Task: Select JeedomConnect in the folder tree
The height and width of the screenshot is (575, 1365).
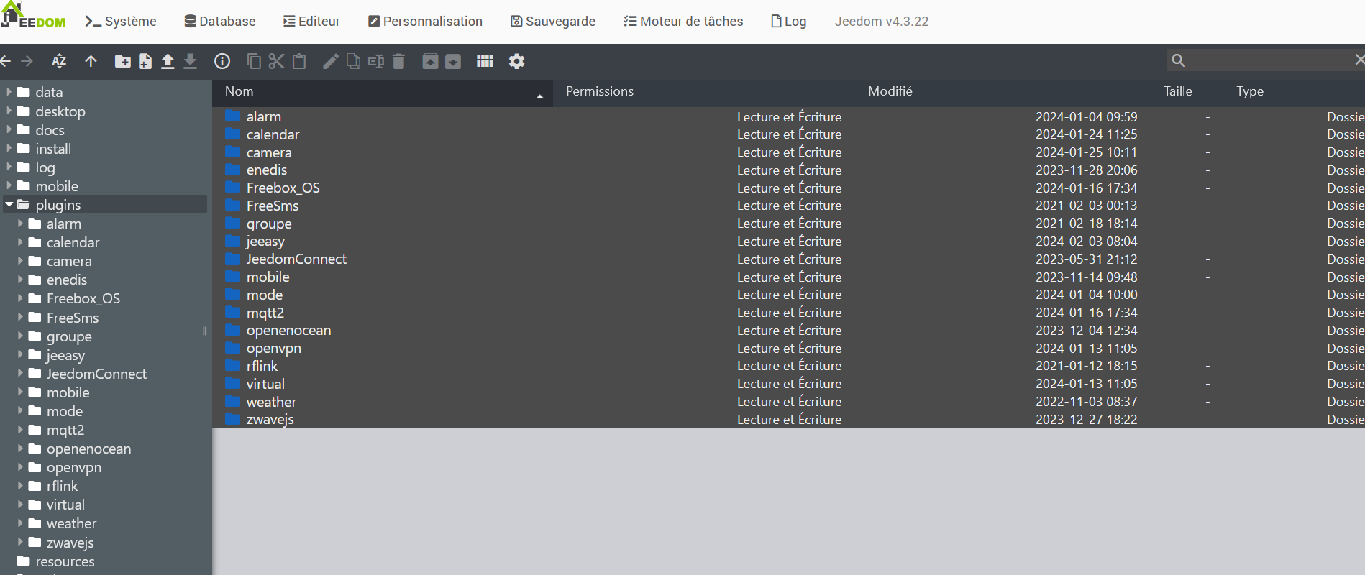Action: pos(96,374)
